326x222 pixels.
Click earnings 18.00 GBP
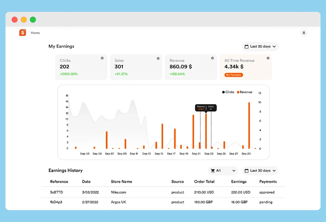(x=239, y=202)
